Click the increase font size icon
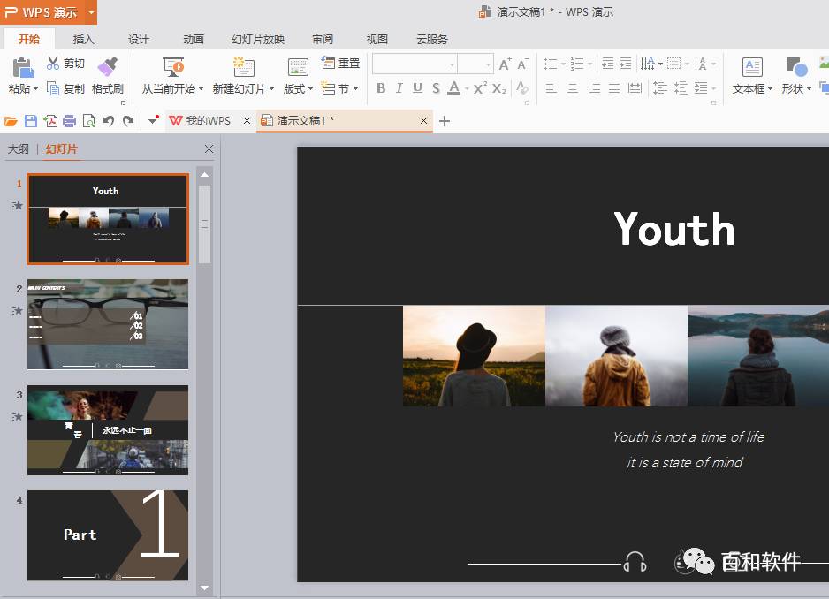This screenshot has width=829, height=599. (505, 64)
